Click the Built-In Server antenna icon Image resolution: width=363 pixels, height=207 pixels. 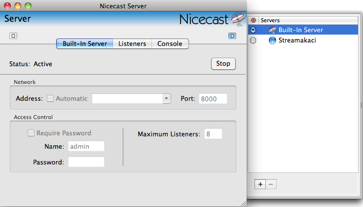tap(272, 30)
